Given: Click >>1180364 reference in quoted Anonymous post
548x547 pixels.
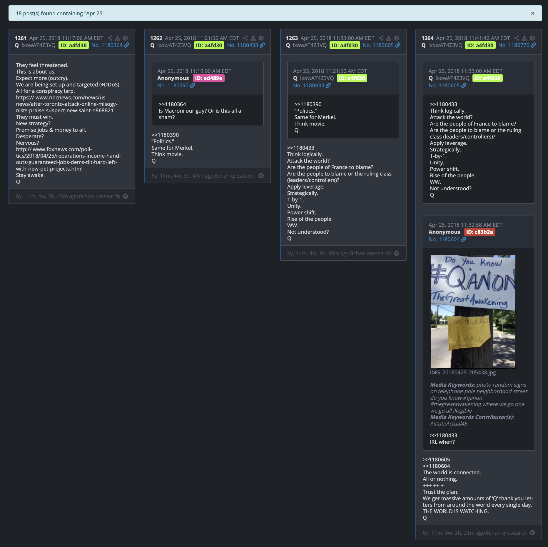Looking at the screenshot, I should pyautogui.click(x=172, y=104).
